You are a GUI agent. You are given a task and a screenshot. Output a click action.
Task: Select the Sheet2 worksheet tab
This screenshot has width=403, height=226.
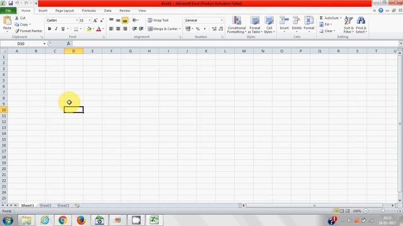pyautogui.click(x=45, y=205)
